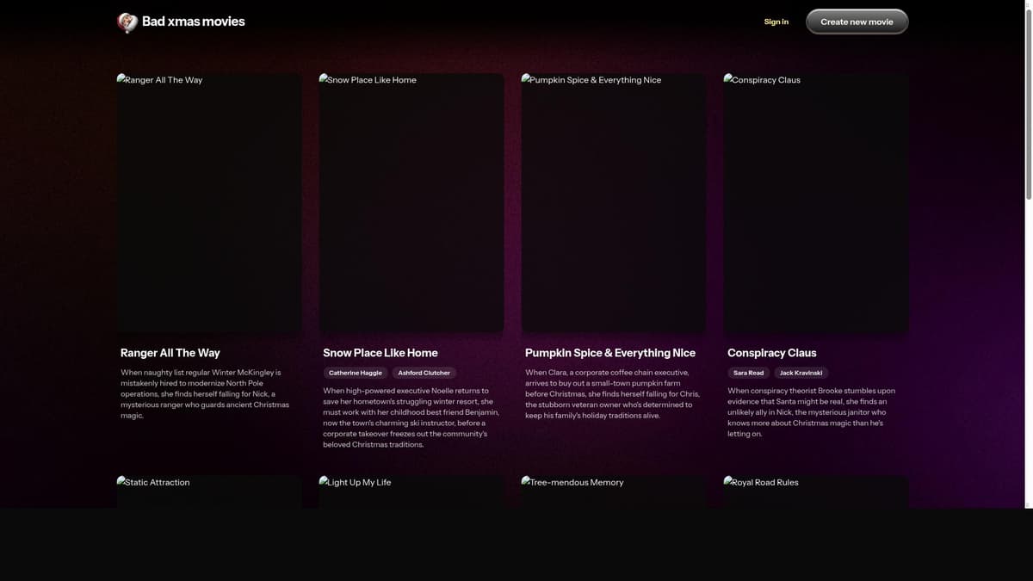This screenshot has height=581, width=1033.
Task: Open the Pumpkin Spice & Everything Nice title
Action: (x=609, y=353)
